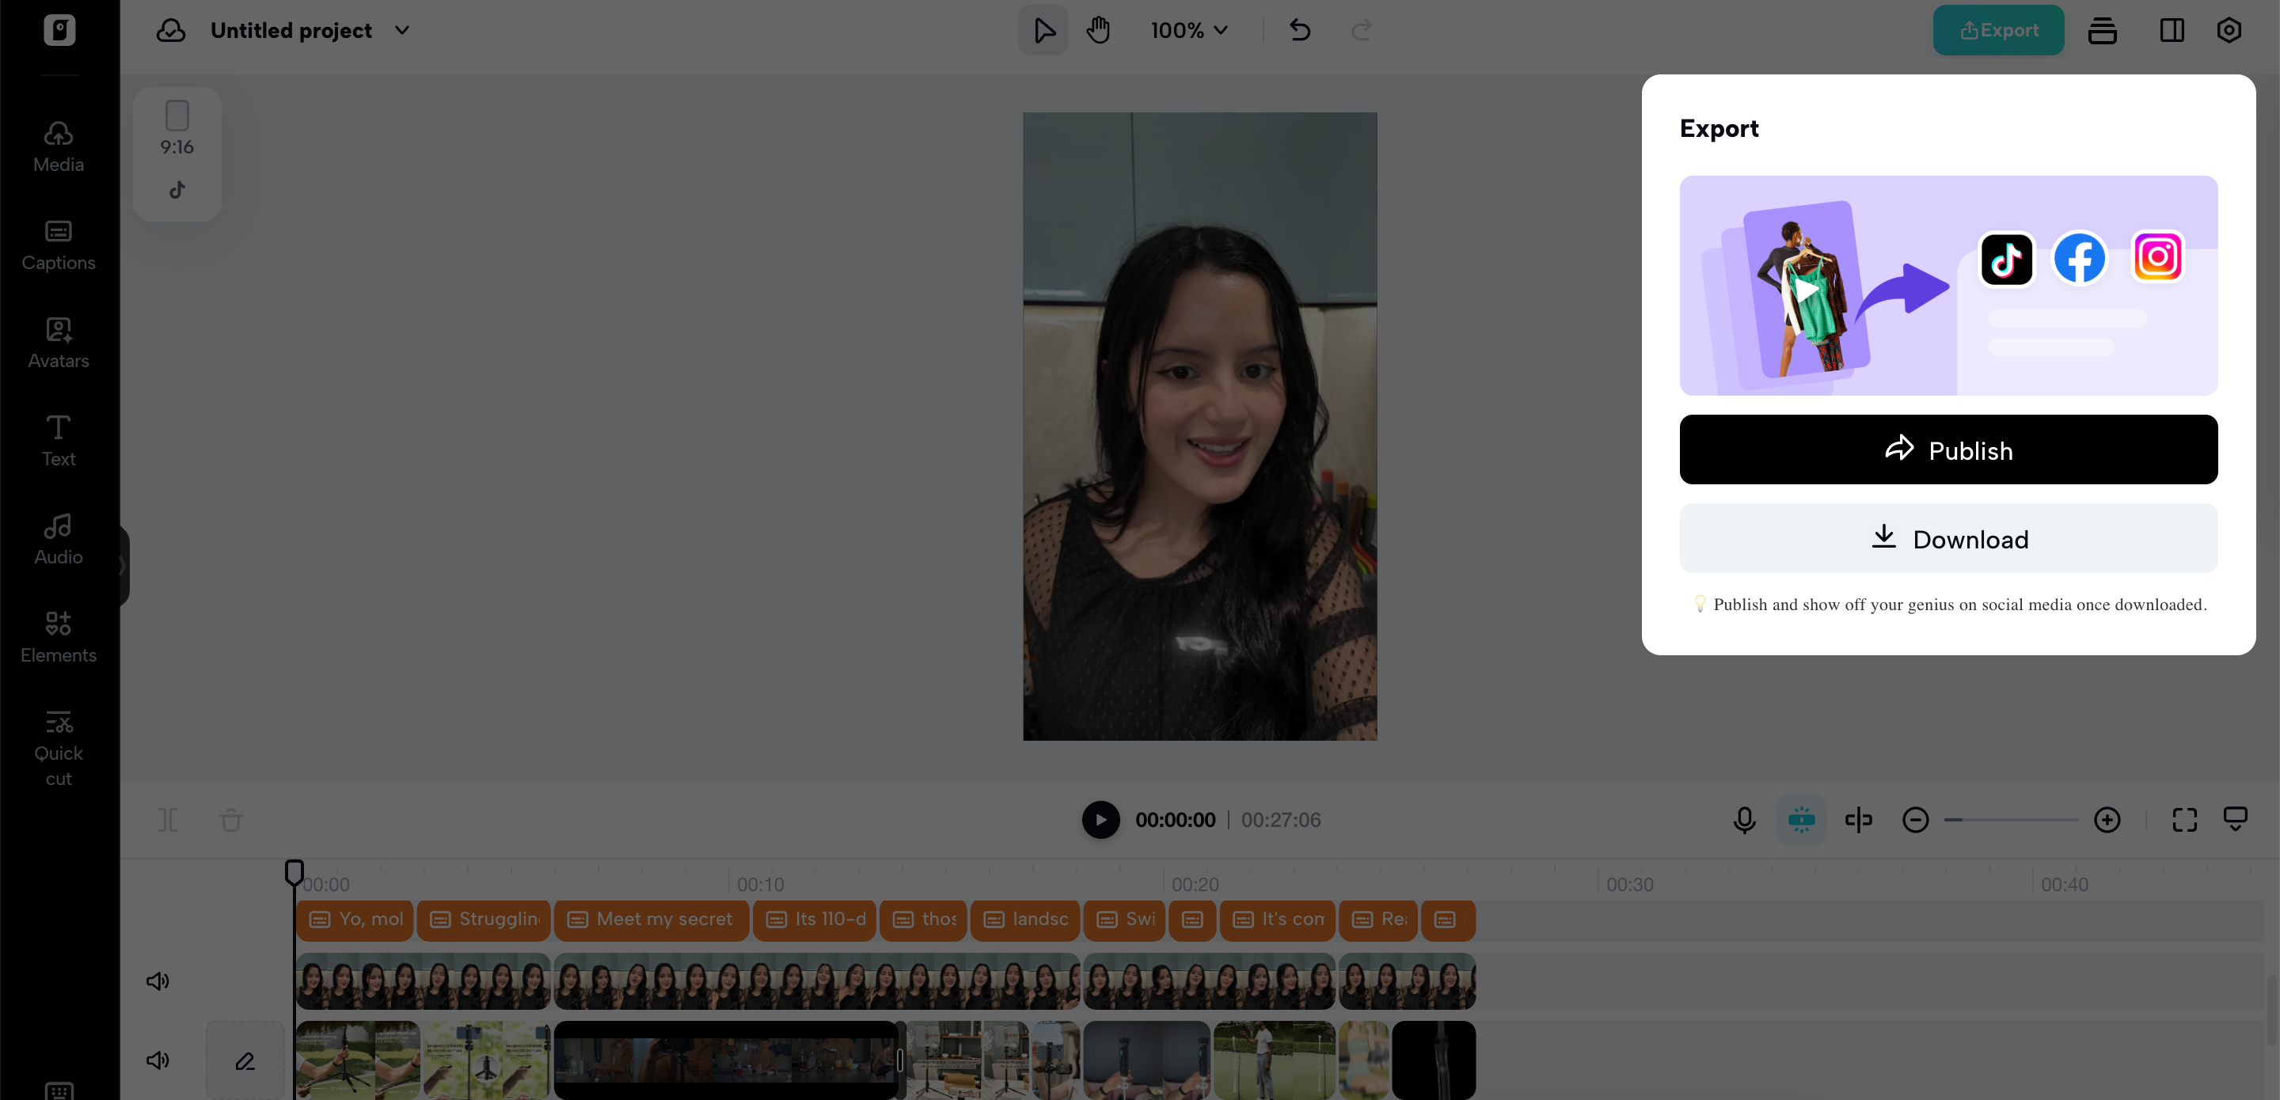Select the hand pan tool
2280x1100 pixels.
(x=1097, y=30)
